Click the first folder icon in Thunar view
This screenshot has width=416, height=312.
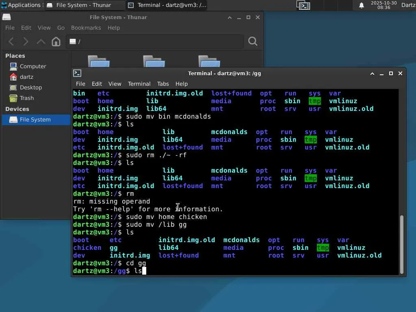point(99,61)
